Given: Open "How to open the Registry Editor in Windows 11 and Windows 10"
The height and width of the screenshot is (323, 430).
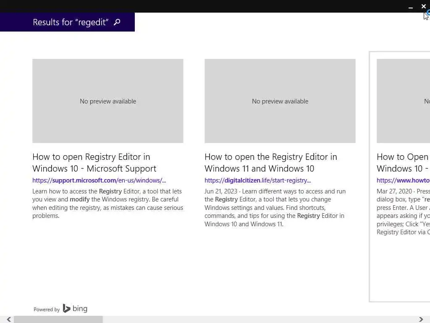Looking at the screenshot, I should tap(271, 163).
